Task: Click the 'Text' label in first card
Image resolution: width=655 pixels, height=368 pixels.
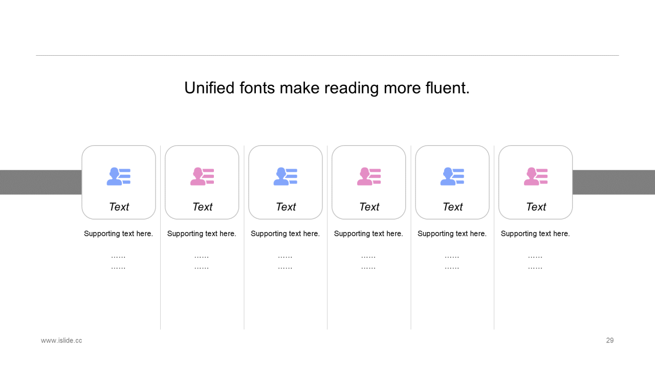Action: 119,206
